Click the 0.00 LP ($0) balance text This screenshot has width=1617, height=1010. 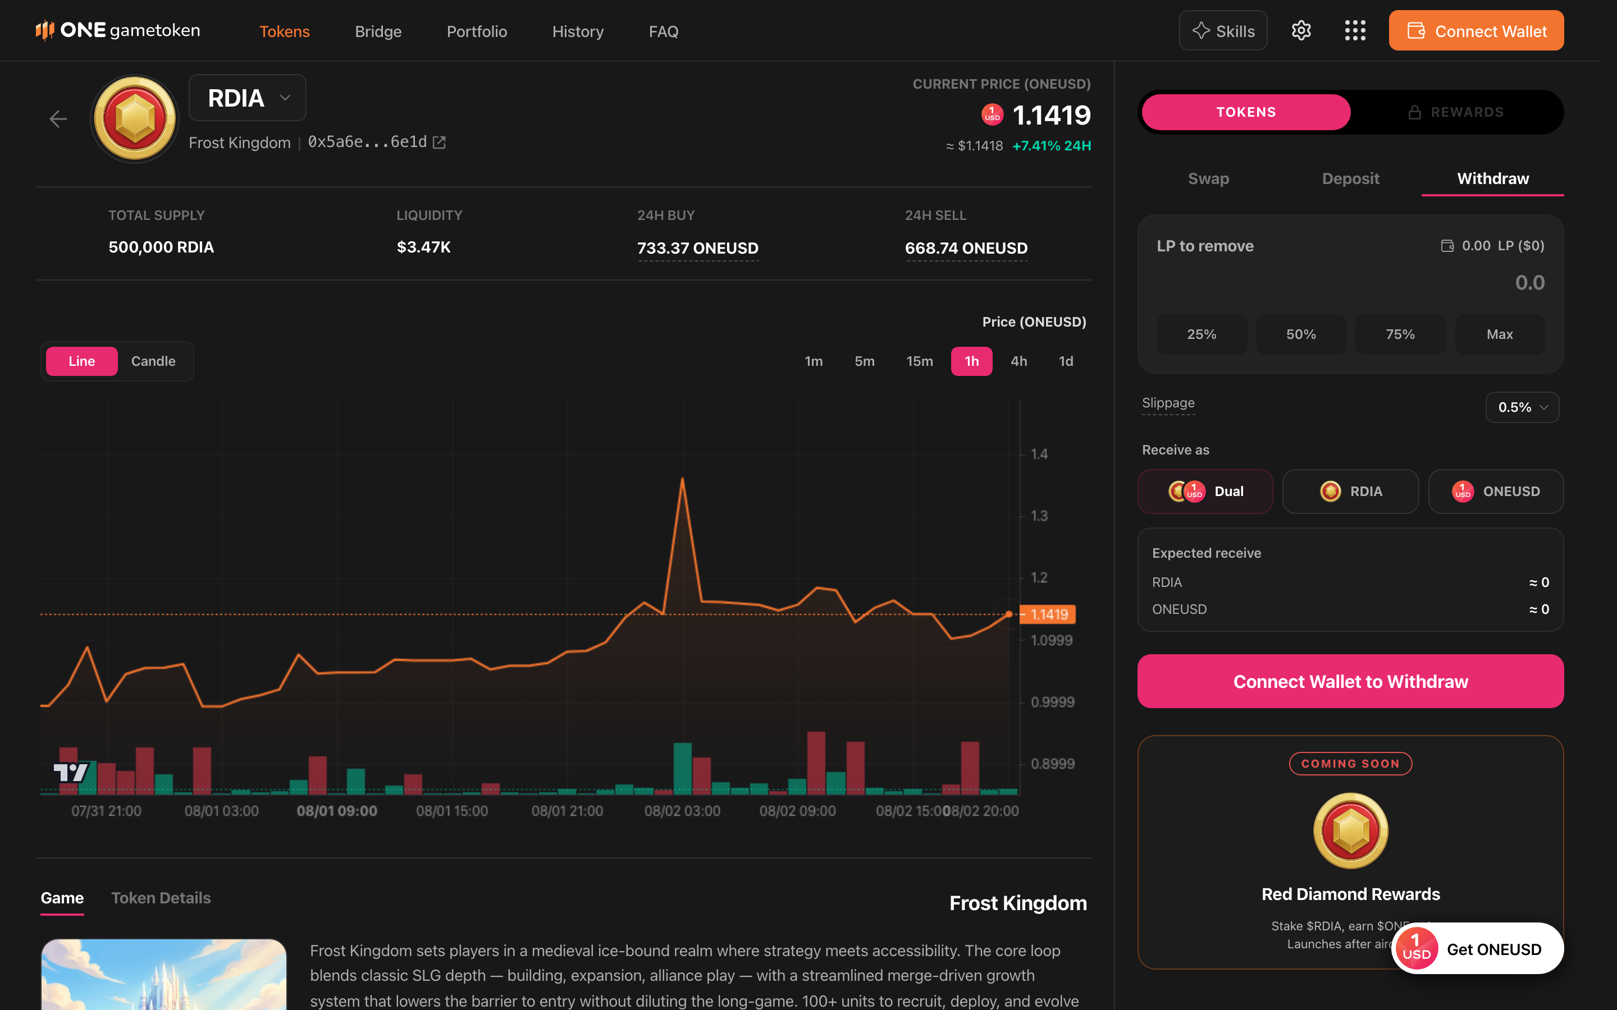pyautogui.click(x=1502, y=246)
